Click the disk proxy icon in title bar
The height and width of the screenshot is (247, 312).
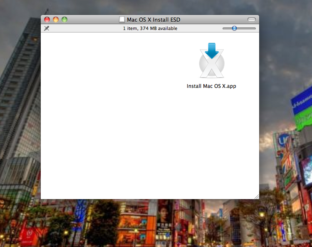pos(122,20)
